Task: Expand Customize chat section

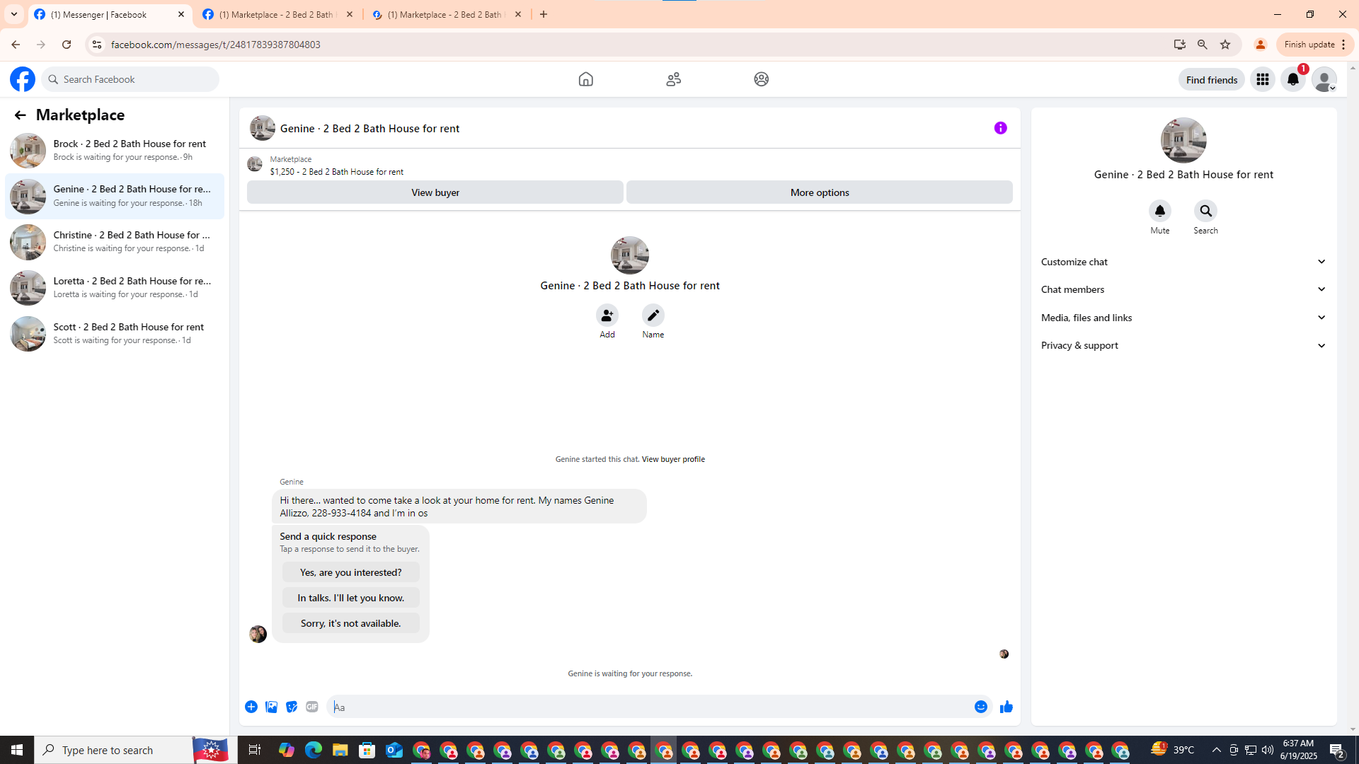Action: pos(1183,262)
